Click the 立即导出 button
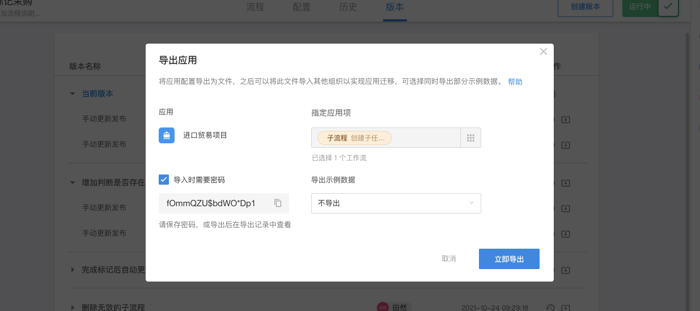The image size is (700, 311). pos(508,259)
